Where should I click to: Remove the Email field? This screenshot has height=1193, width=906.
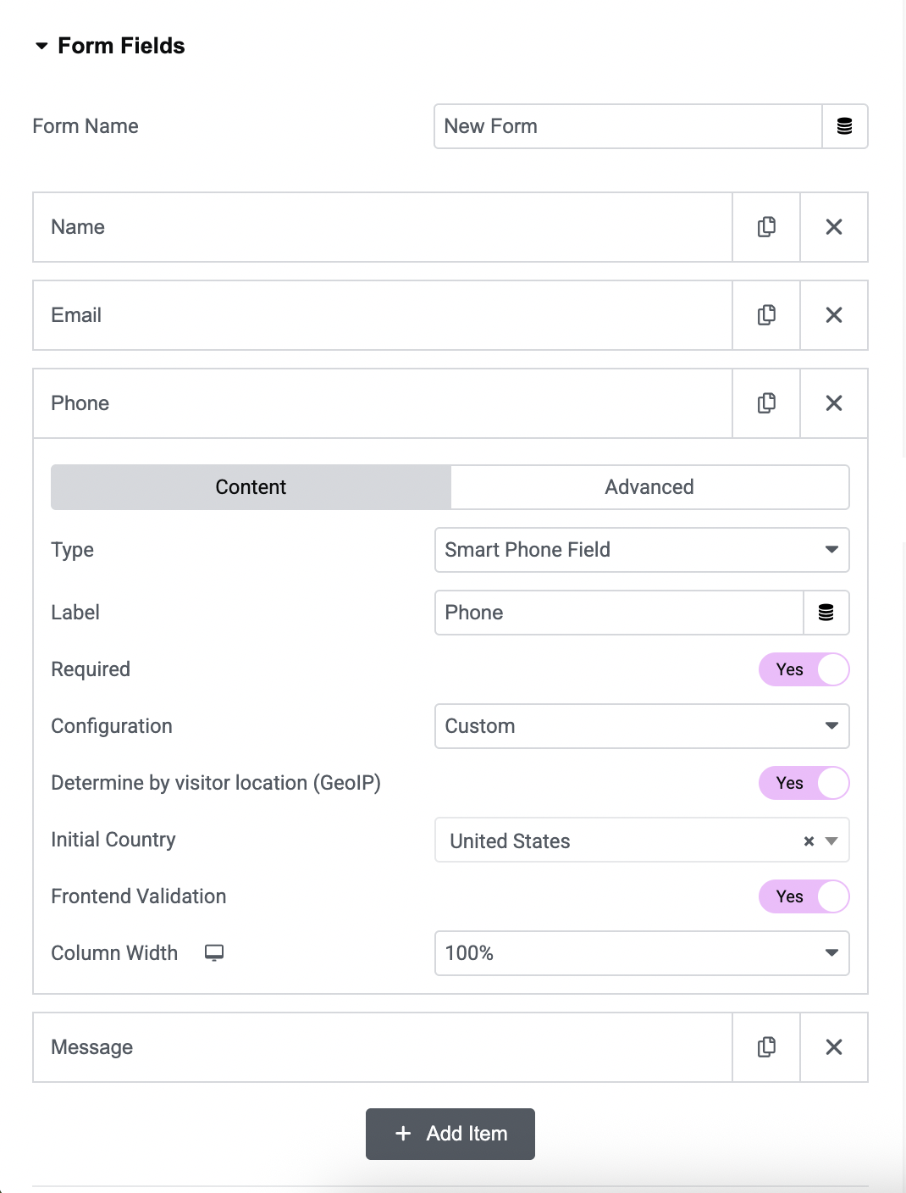tap(833, 314)
